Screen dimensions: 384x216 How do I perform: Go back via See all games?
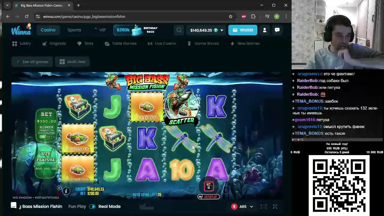point(32,62)
